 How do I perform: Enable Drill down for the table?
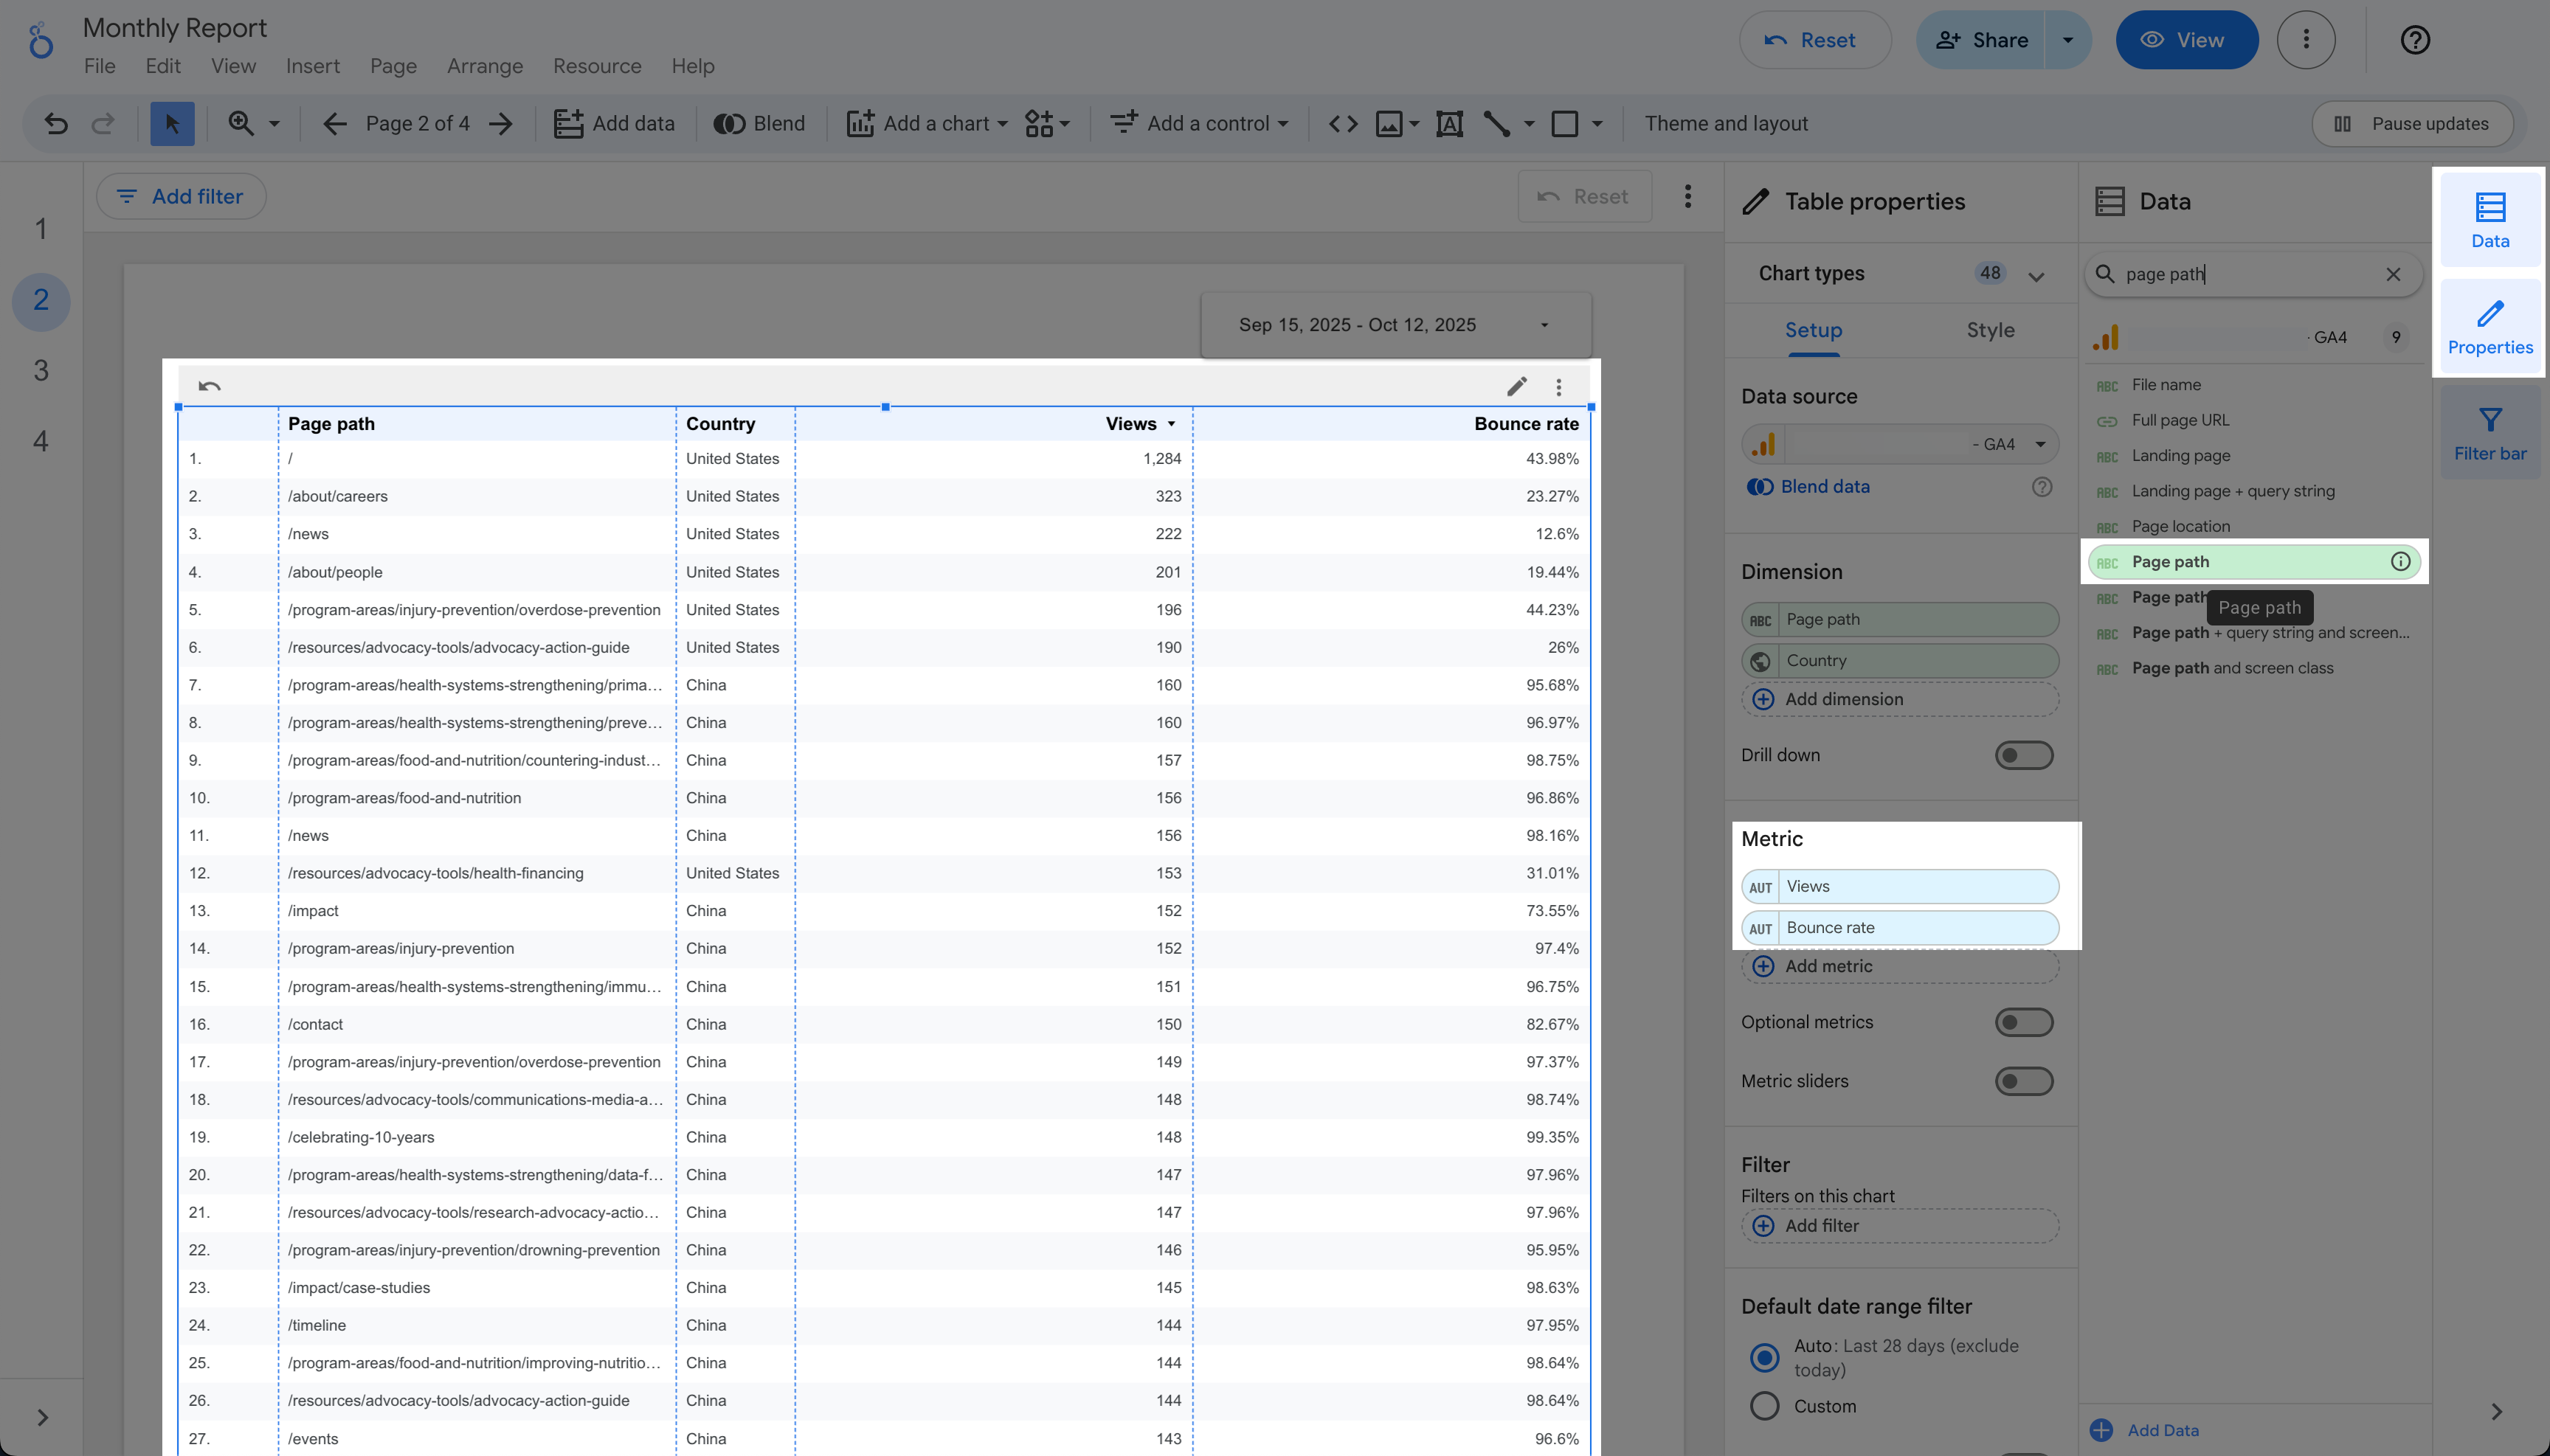tap(2024, 755)
